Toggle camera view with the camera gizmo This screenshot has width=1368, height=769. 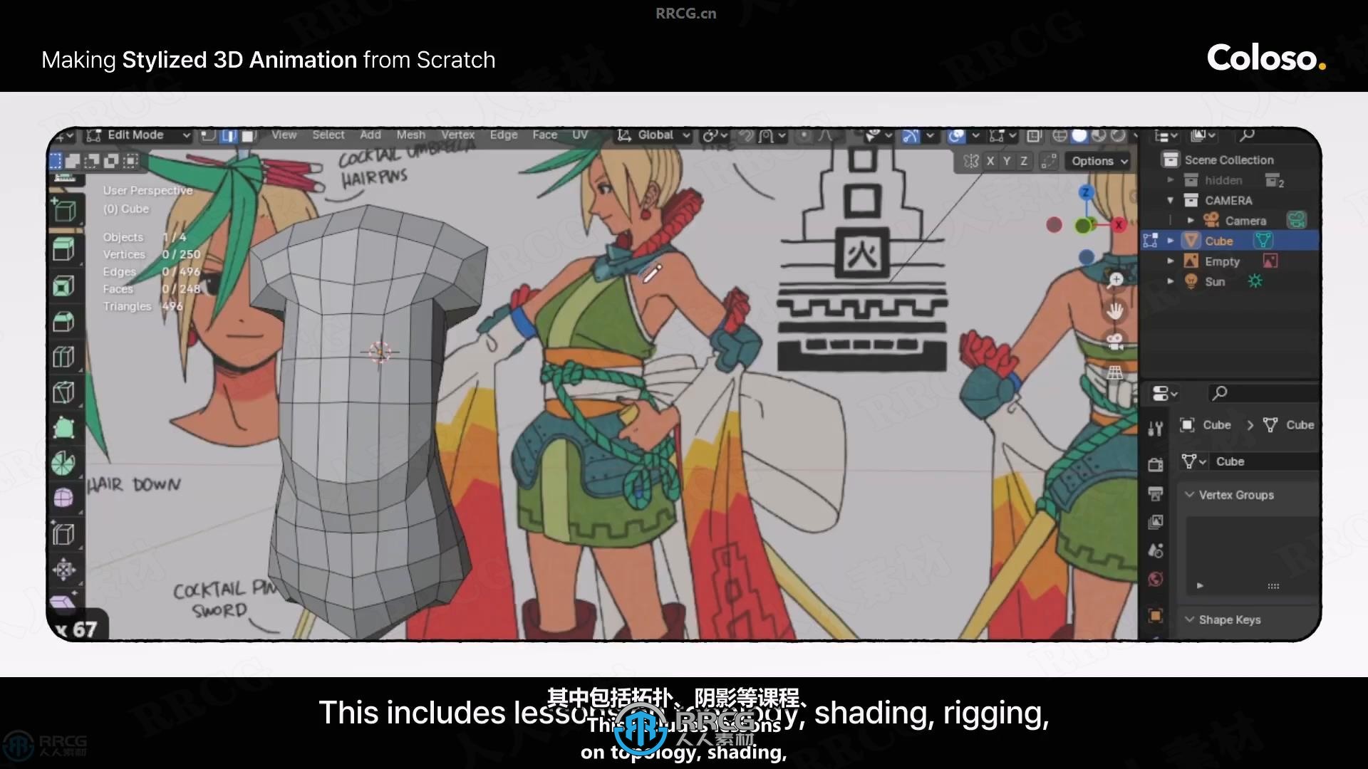pyautogui.click(x=1116, y=342)
